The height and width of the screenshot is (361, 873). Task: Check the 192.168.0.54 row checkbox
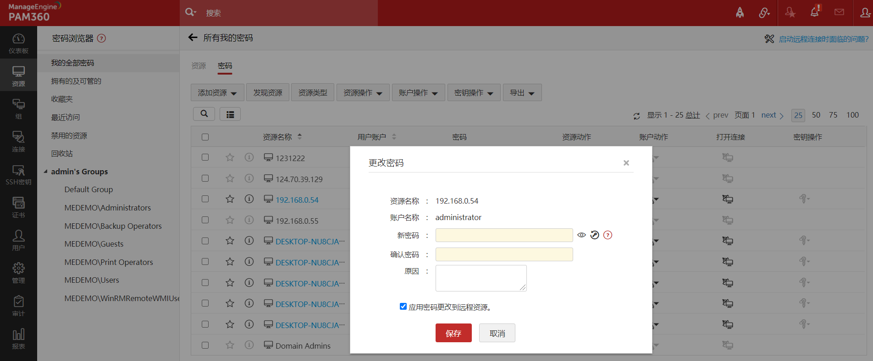point(205,199)
